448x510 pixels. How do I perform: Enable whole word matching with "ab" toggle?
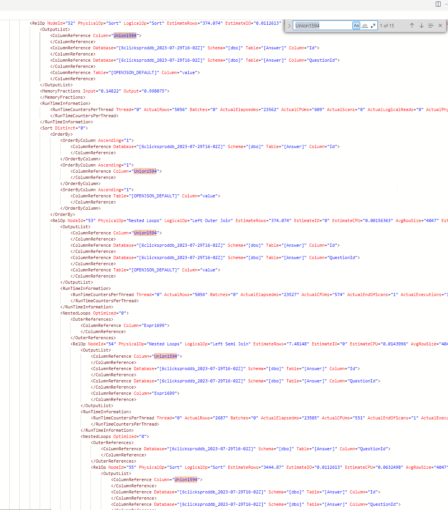click(365, 25)
